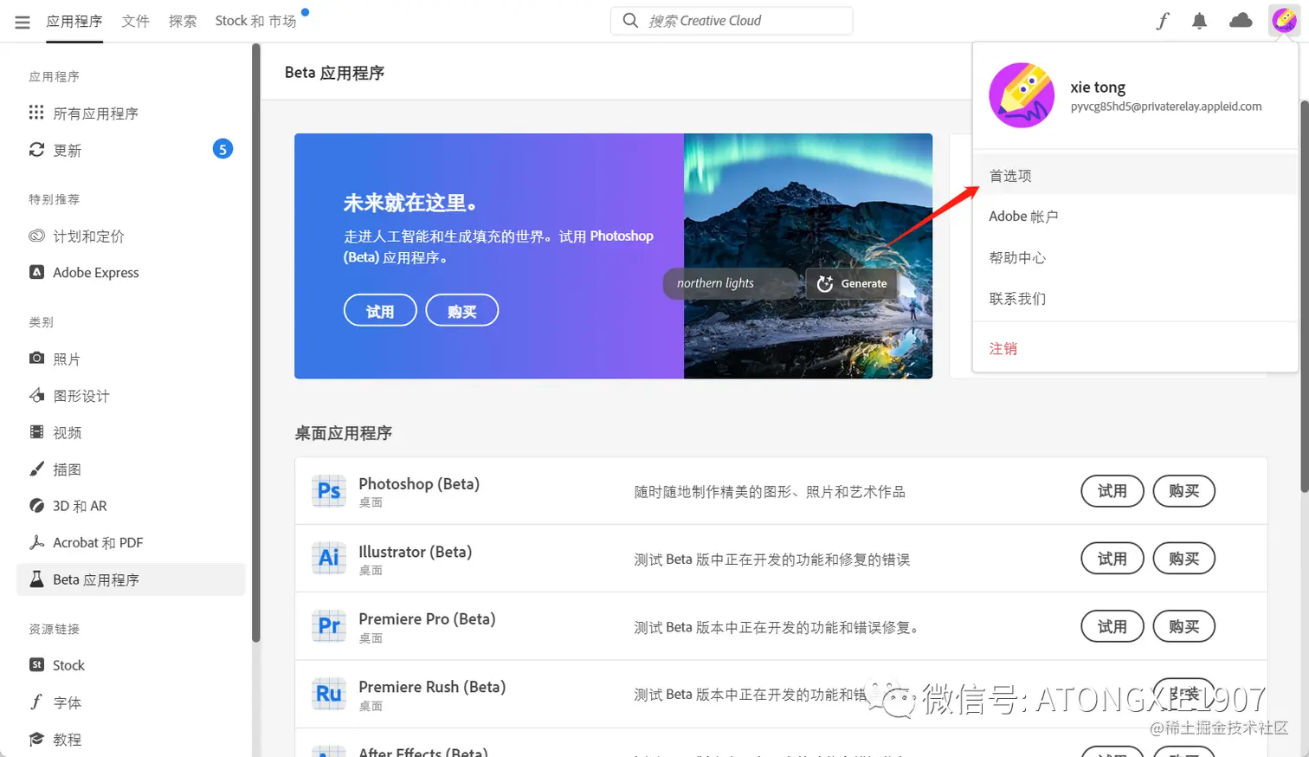The width and height of the screenshot is (1309, 757).
Task: Click the all apps grid icon
Action: (36, 113)
